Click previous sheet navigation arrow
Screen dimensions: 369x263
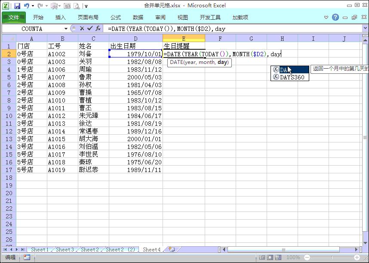(x=11, y=250)
